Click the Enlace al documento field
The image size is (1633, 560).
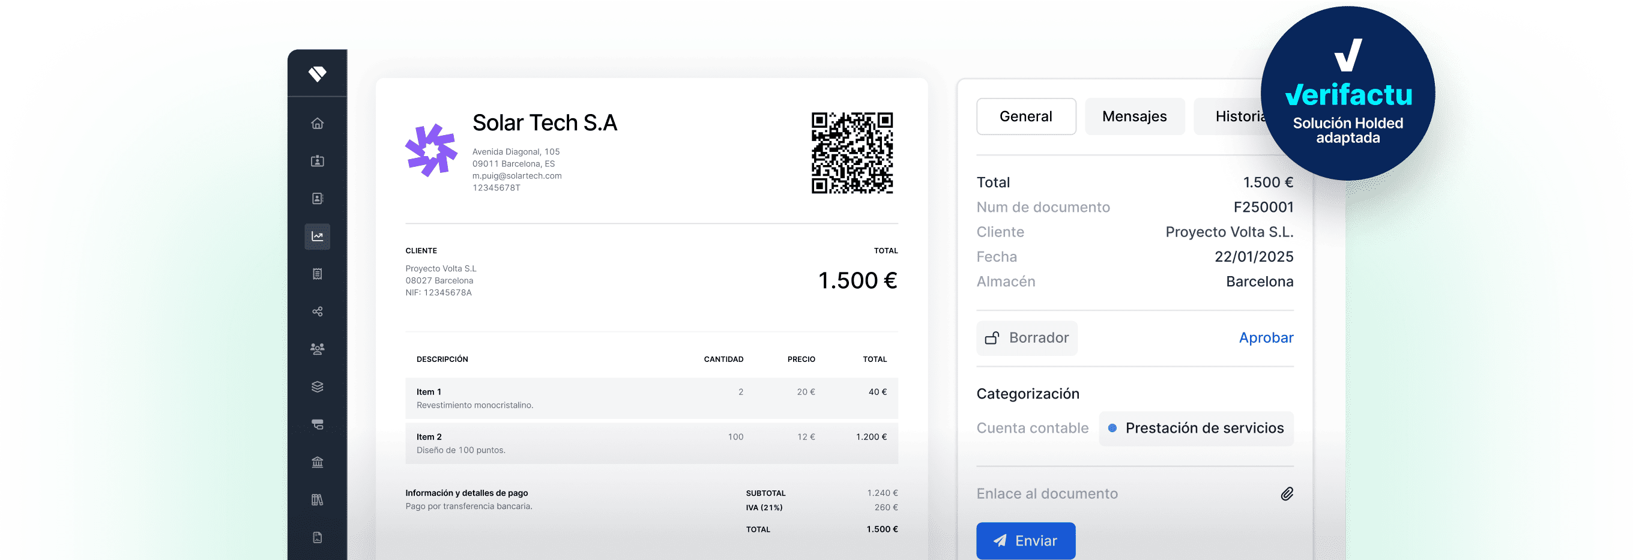tap(1134, 493)
